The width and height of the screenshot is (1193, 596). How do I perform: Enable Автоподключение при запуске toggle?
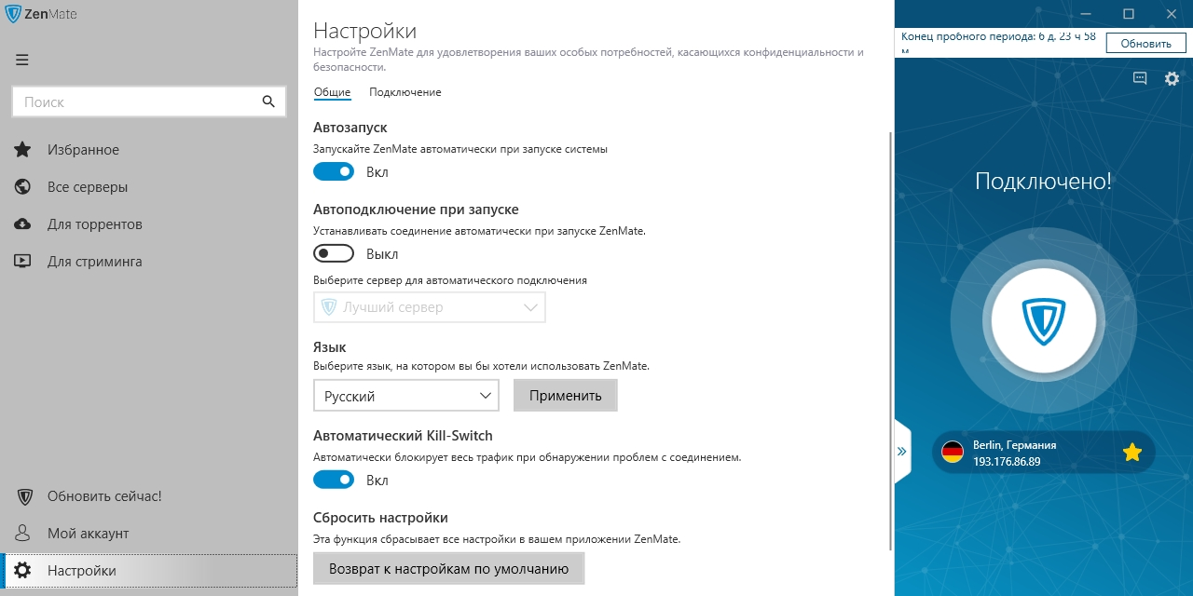pyautogui.click(x=334, y=253)
